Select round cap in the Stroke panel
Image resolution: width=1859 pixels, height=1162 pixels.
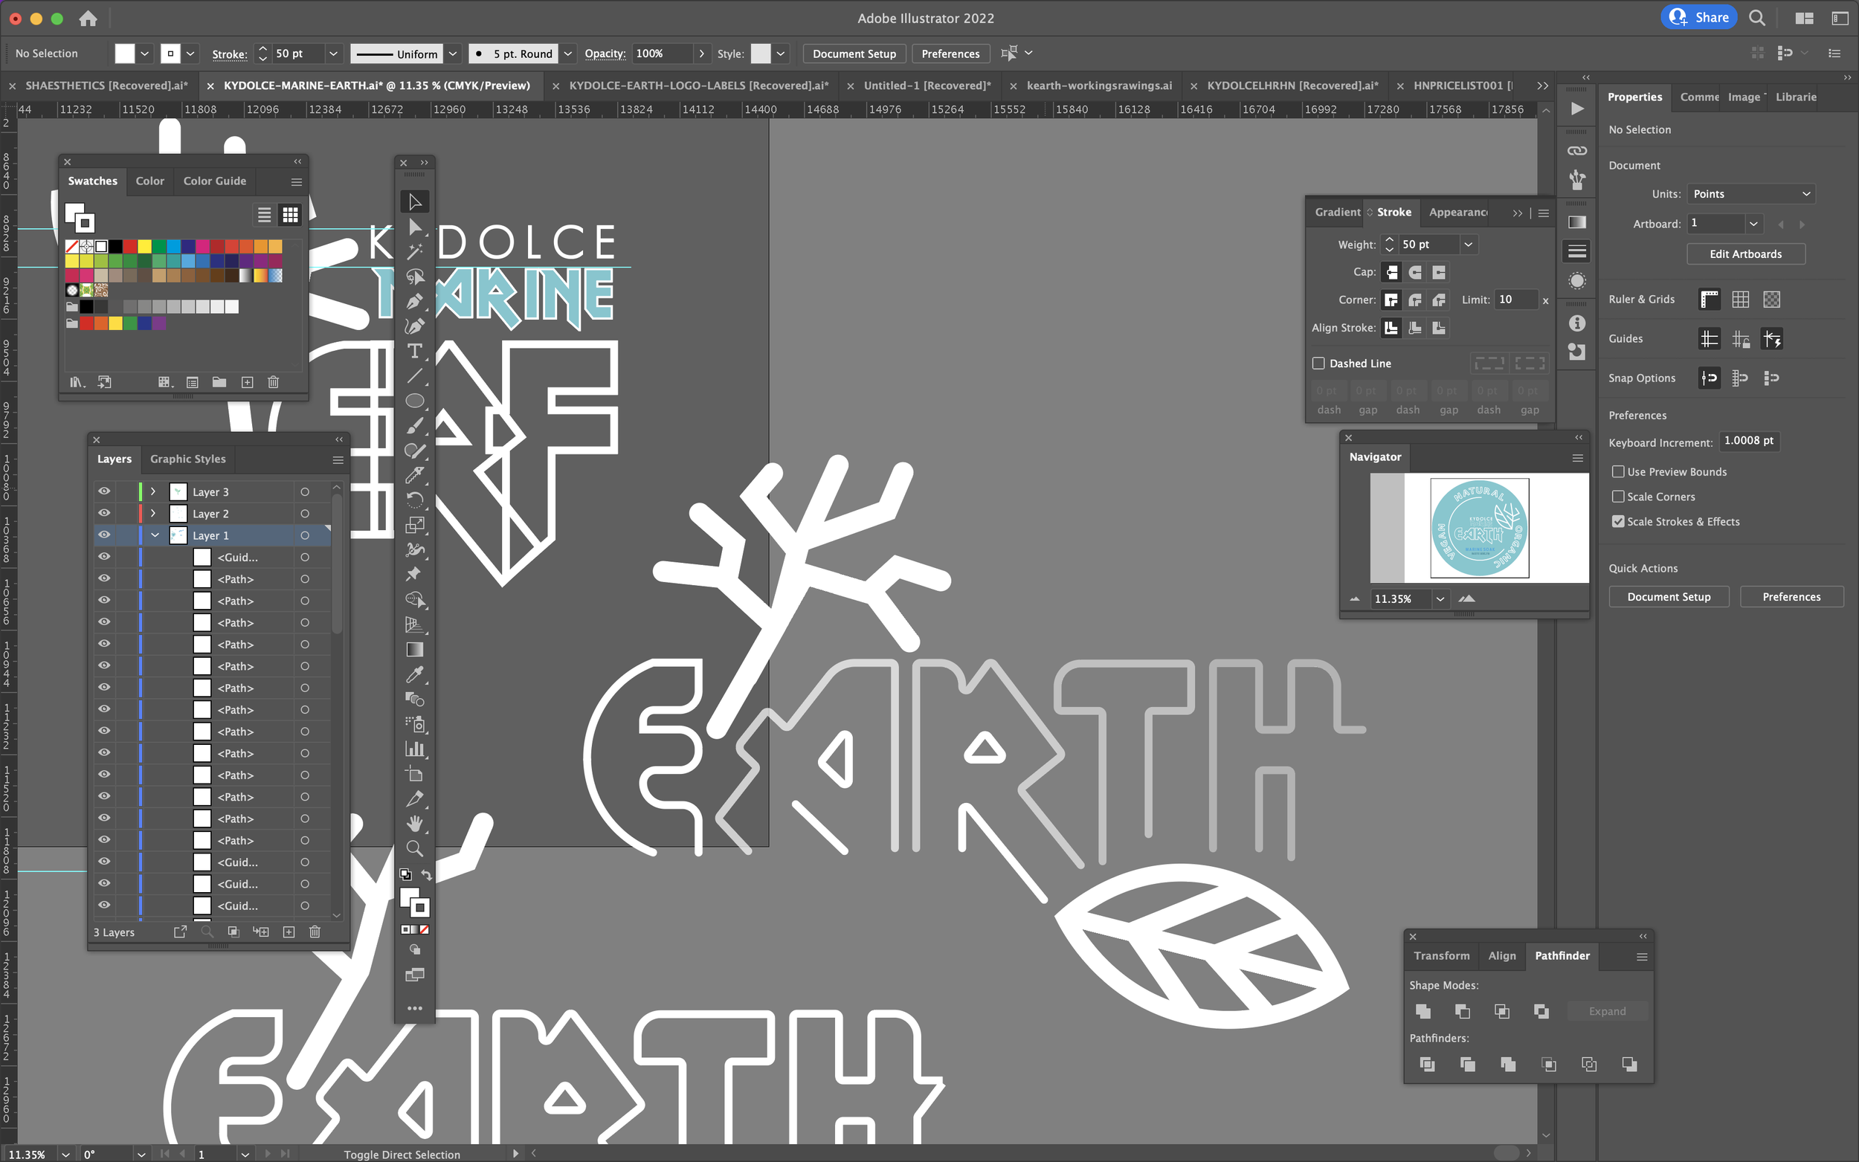point(1415,272)
